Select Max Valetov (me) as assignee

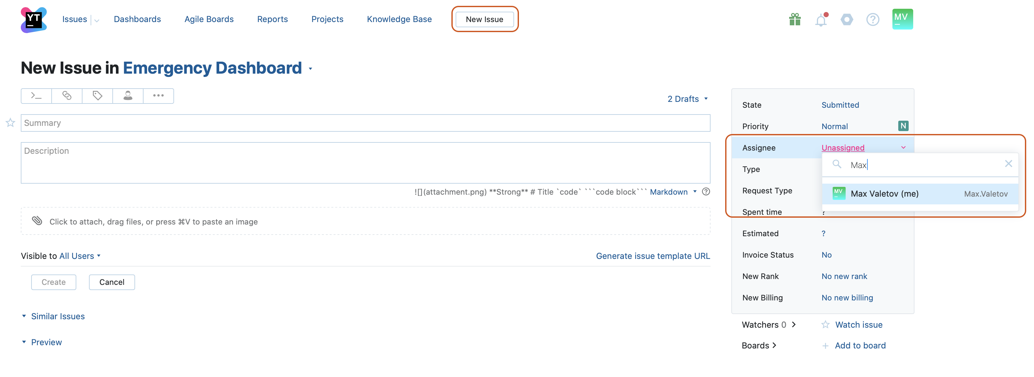920,194
